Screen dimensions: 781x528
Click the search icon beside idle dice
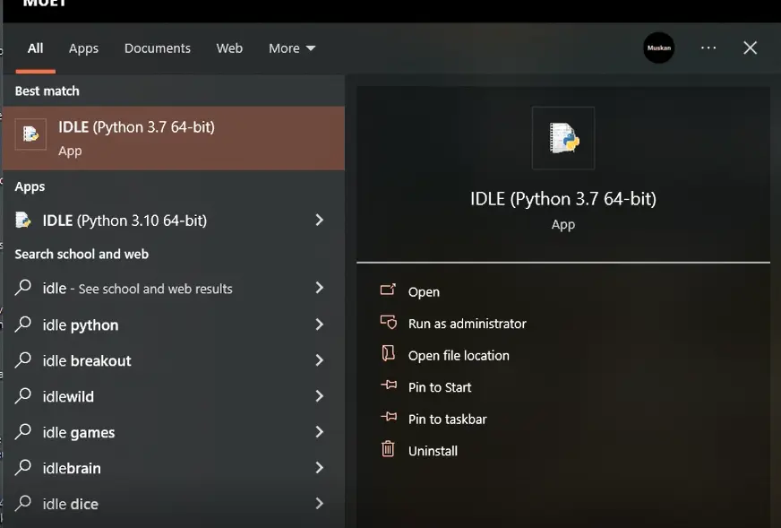tap(23, 503)
